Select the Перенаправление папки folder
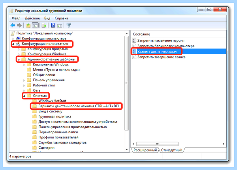Image resolution: width=237 pixels, height=170 pixels. [58, 132]
